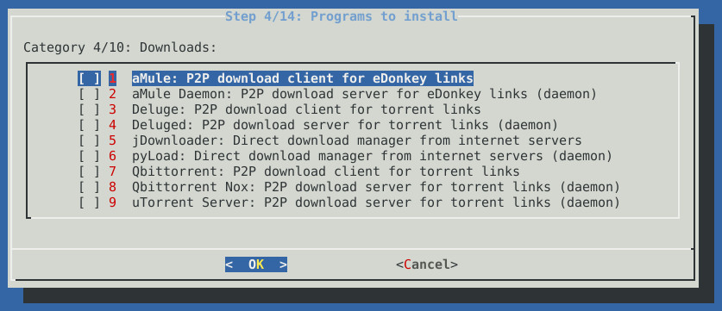The image size is (722, 311).
Task: Click item number 2 tag
Action: (x=112, y=94)
